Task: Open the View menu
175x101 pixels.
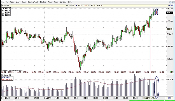Action: point(18,2)
